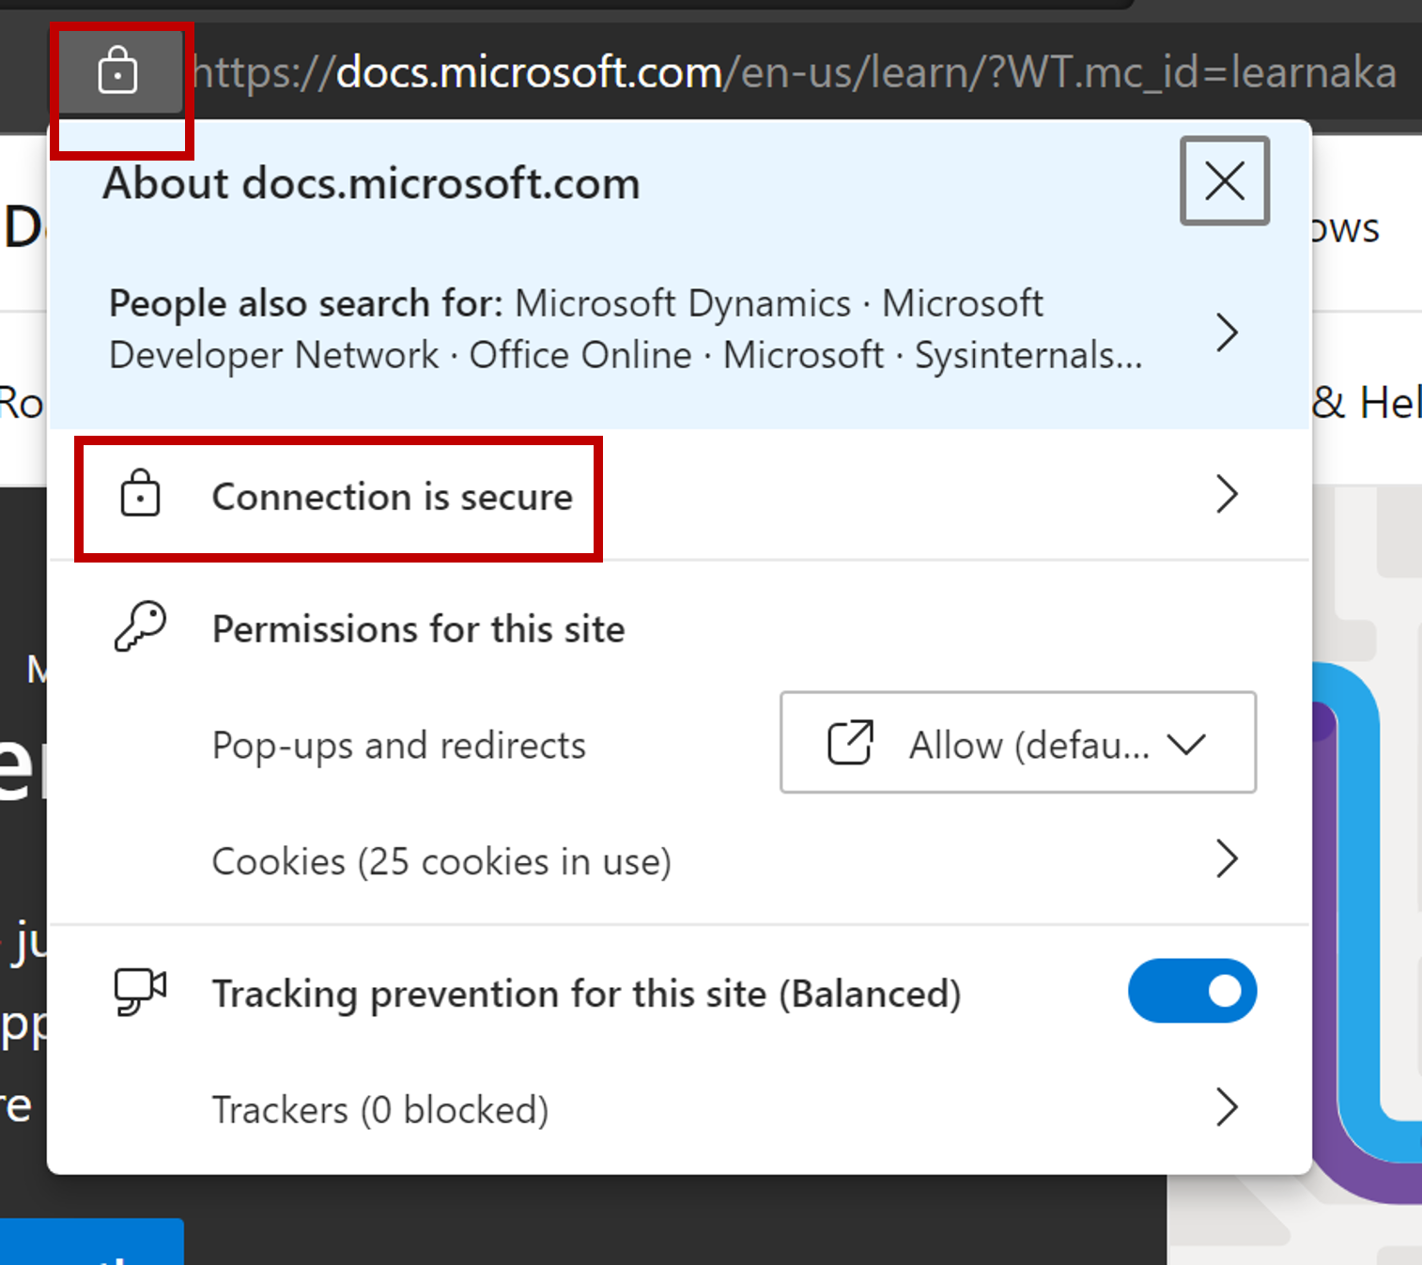Click the Tracking prevention for this site label

pyautogui.click(x=587, y=995)
